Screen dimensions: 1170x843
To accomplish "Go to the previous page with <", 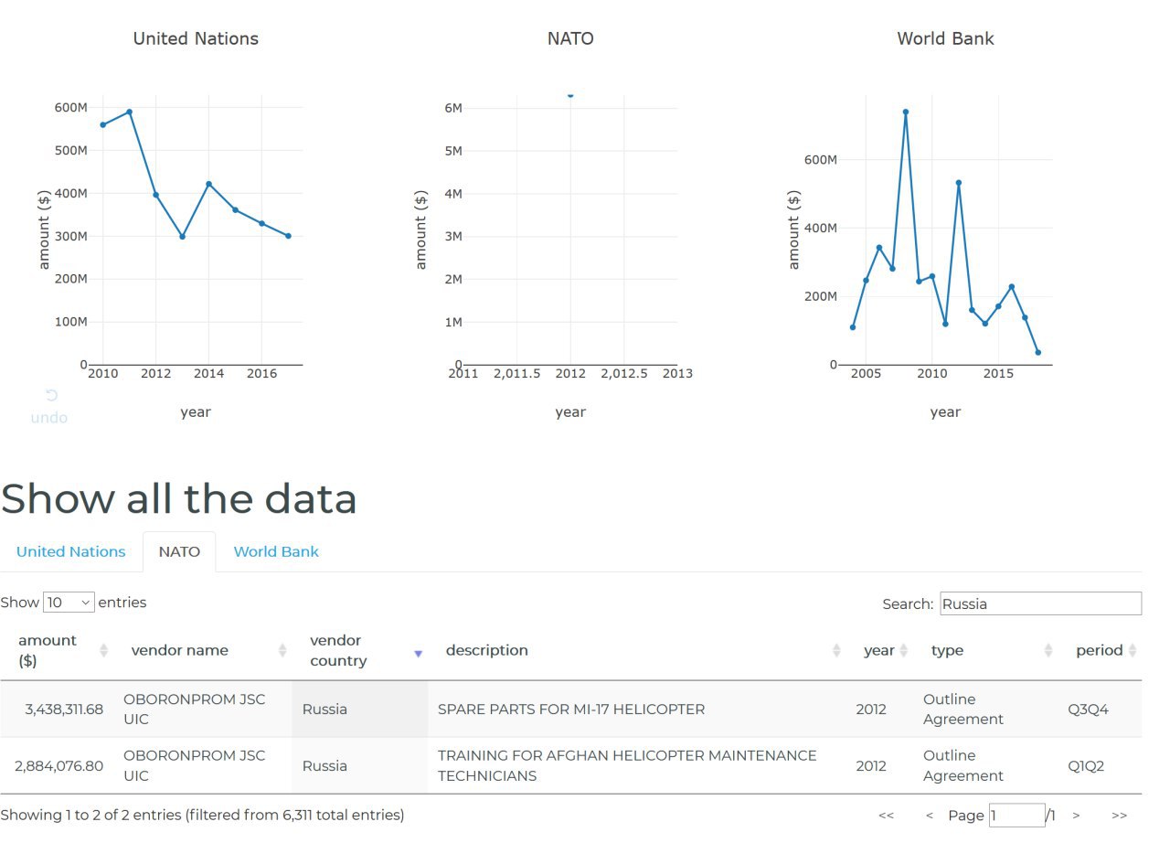I will click(x=929, y=815).
